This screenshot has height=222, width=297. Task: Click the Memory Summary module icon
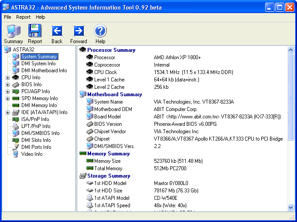[x=83, y=153]
